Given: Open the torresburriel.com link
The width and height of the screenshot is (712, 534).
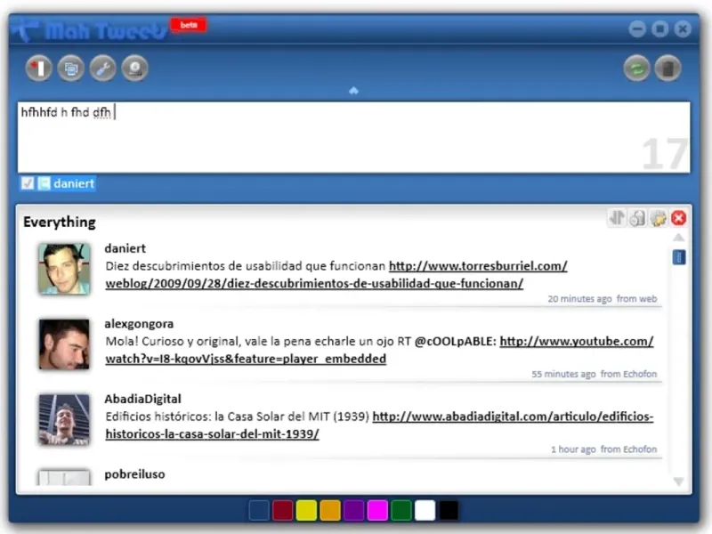Looking at the screenshot, I should click(x=336, y=275).
